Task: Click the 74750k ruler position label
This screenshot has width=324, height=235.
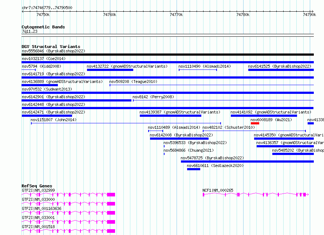Action: (x=43, y=15)
